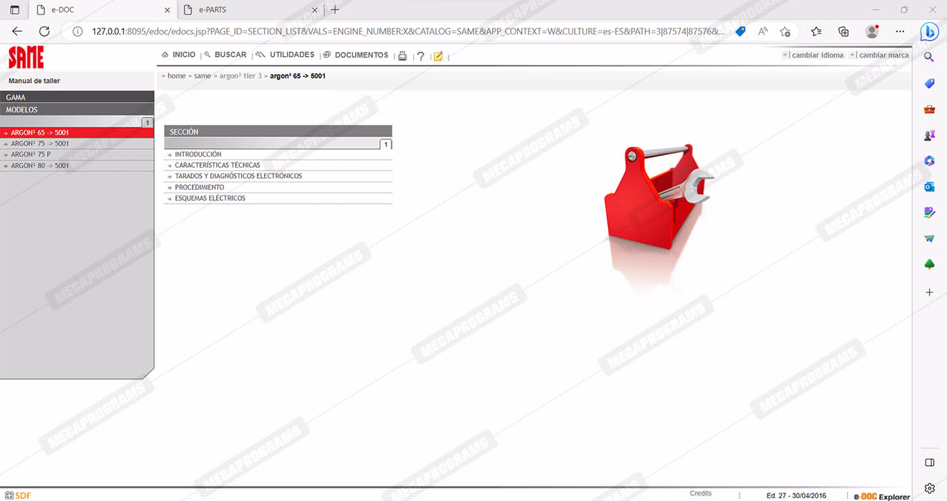The height and width of the screenshot is (501, 947).
Task: Click the MODELOS panel header
Action: pyautogui.click(x=77, y=109)
